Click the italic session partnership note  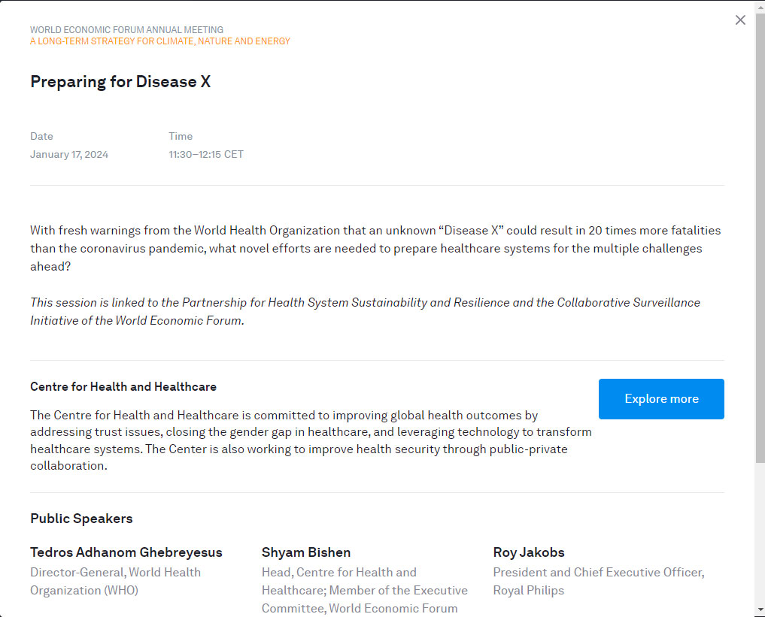[x=365, y=311]
